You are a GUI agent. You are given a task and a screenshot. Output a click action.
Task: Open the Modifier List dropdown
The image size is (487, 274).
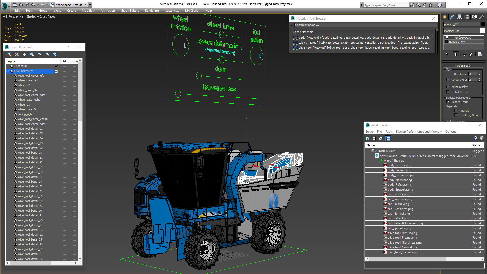tap(482, 31)
